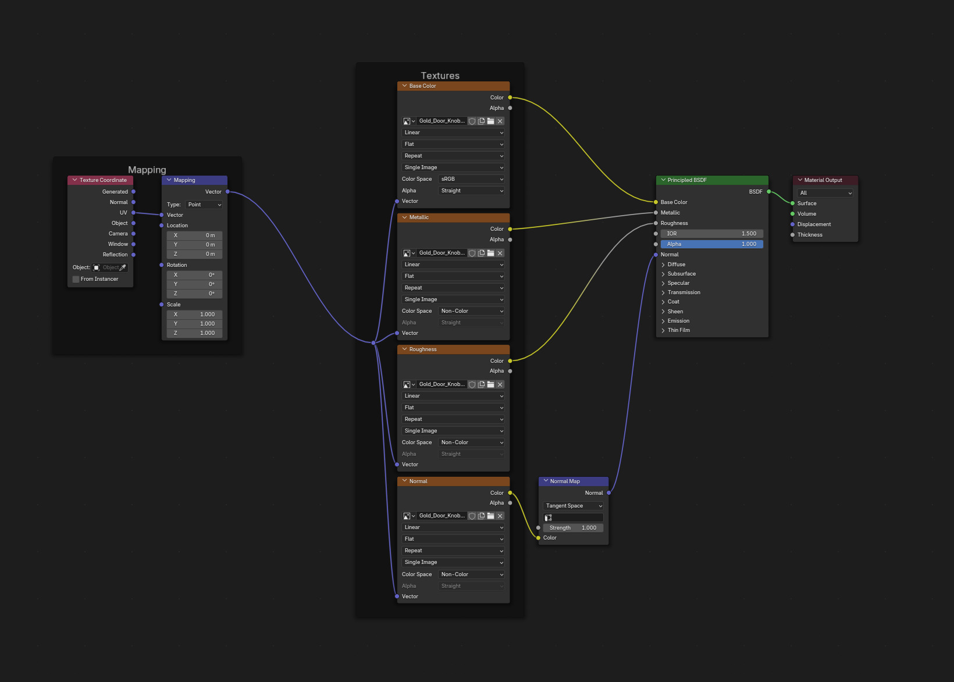Open Flat projection dropdown in Metallic node
This screenshot has height=682, width=954.
click(453, 277)
